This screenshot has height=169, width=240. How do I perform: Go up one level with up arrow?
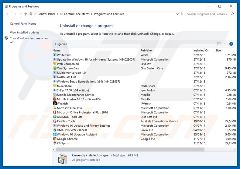coord(26,14)
